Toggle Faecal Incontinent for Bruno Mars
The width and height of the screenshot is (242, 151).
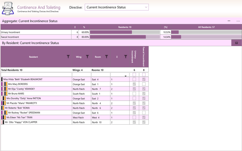pyautogui.click(x=144, y=94)
